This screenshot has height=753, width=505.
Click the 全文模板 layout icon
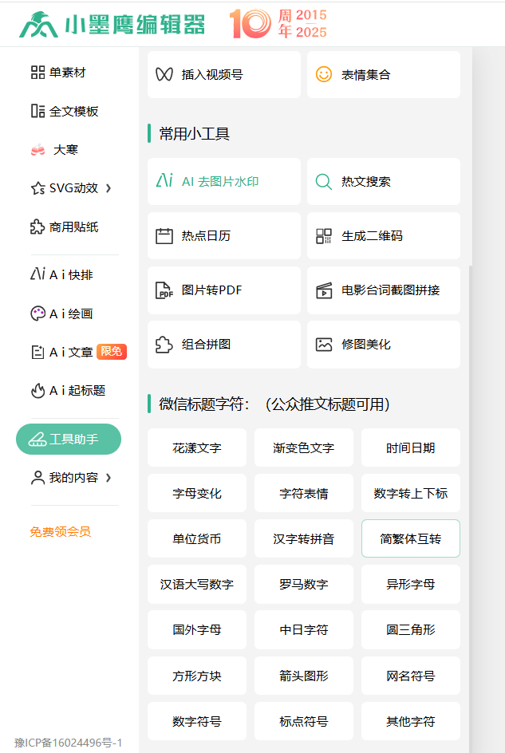coord(37,111)
